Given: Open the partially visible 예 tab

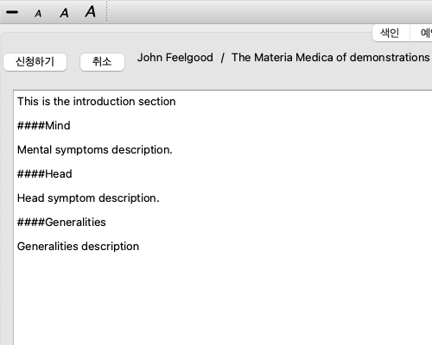Looking at the screenshot, I should point(422,33).
